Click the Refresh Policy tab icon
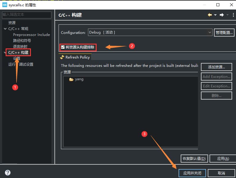Screen dimensions: 236x178 point(62,57)
